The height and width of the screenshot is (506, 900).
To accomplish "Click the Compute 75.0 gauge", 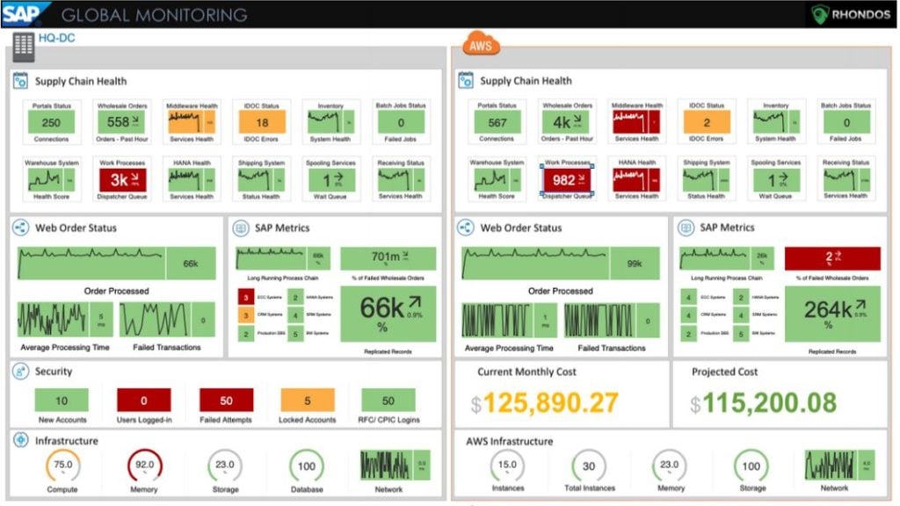I will pyautogui.click(x=62, y=466).
